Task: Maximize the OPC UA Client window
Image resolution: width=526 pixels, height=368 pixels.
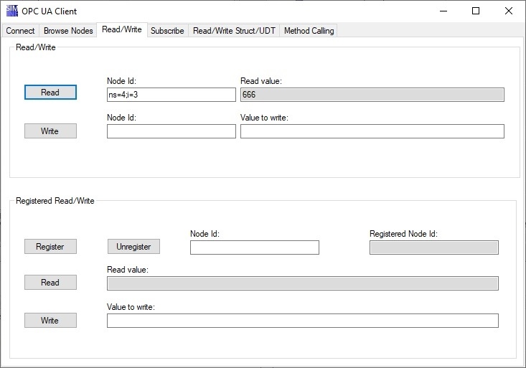Action: [x=476, y=11]
